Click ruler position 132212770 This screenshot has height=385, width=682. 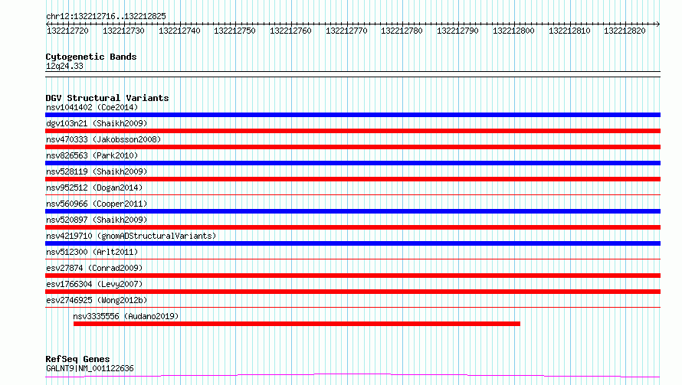pyautogui.click(x=346, y=31)
